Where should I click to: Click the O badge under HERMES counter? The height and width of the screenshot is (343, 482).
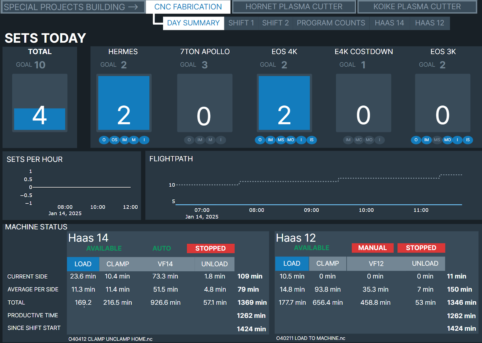(x=104, y=140)
